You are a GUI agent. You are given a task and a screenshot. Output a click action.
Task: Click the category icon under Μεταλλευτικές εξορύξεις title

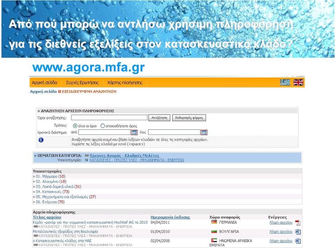click(x=36, y=236)
